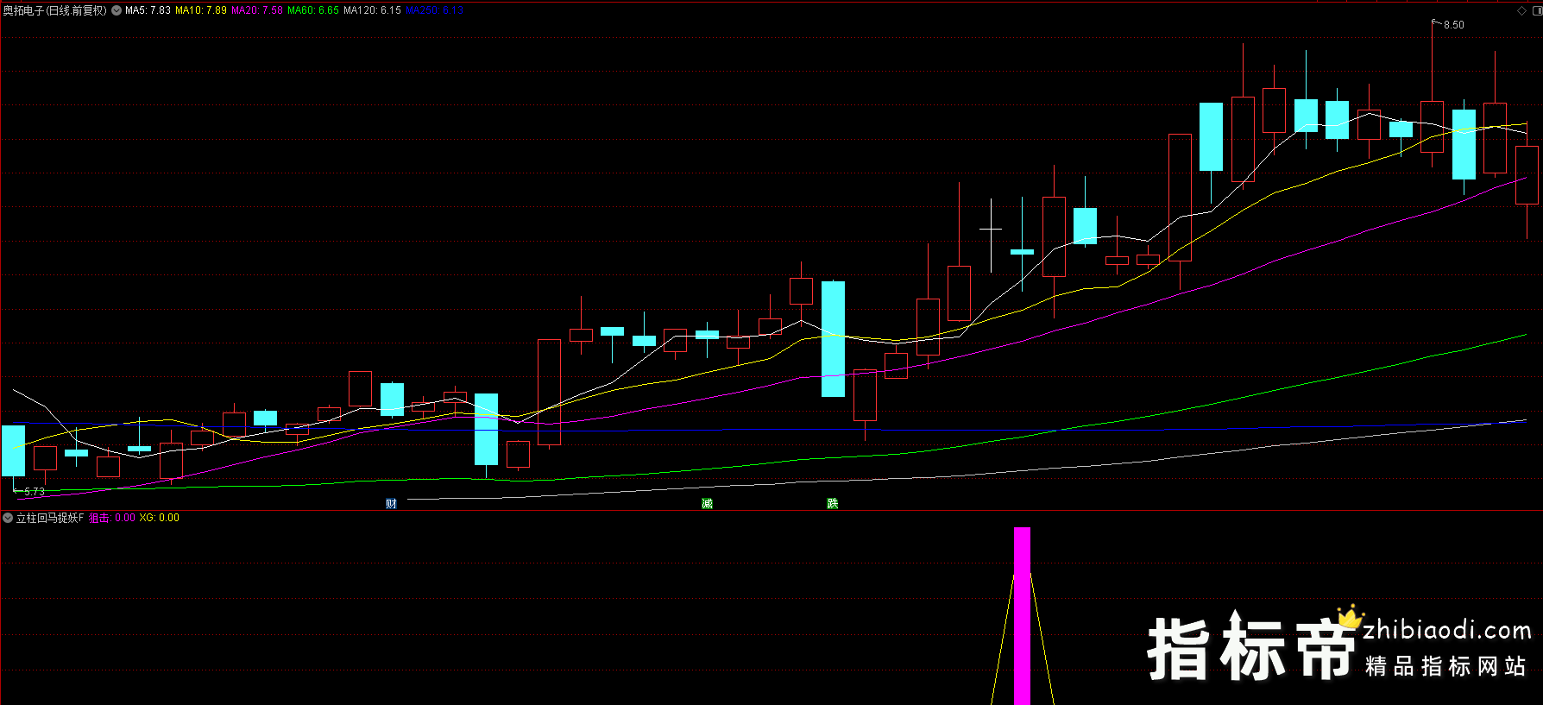Select the MA250: 6.13 label
Viewport: 1543px width, 705px height.
[x=434, y=10]
